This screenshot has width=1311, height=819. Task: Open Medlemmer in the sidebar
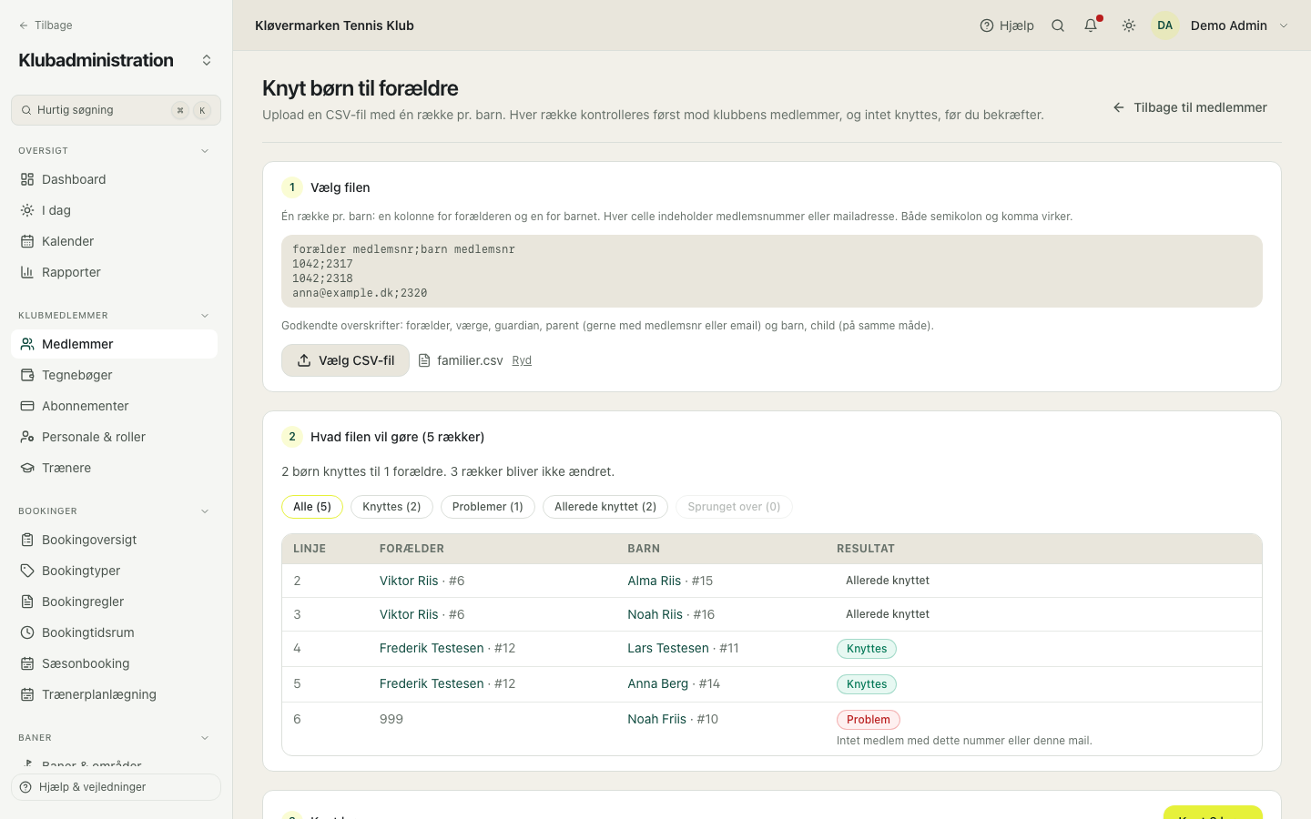point(114,344)
